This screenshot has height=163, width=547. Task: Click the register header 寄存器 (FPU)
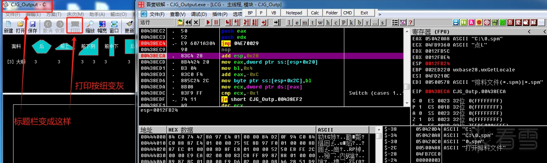(431, 31)
